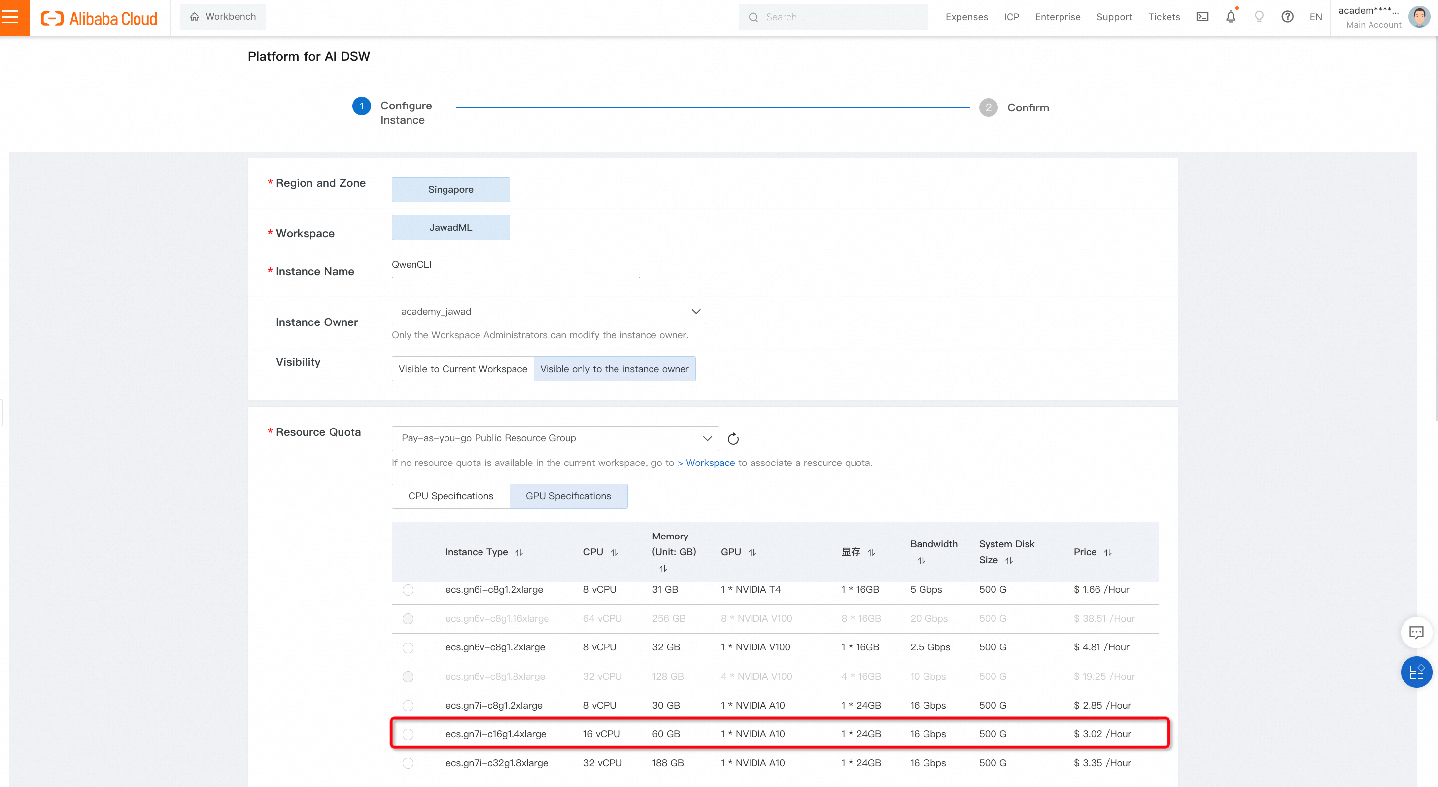Open the EN language selector
Viewport: 1438px width, 787px height.
pos(1315,17)
